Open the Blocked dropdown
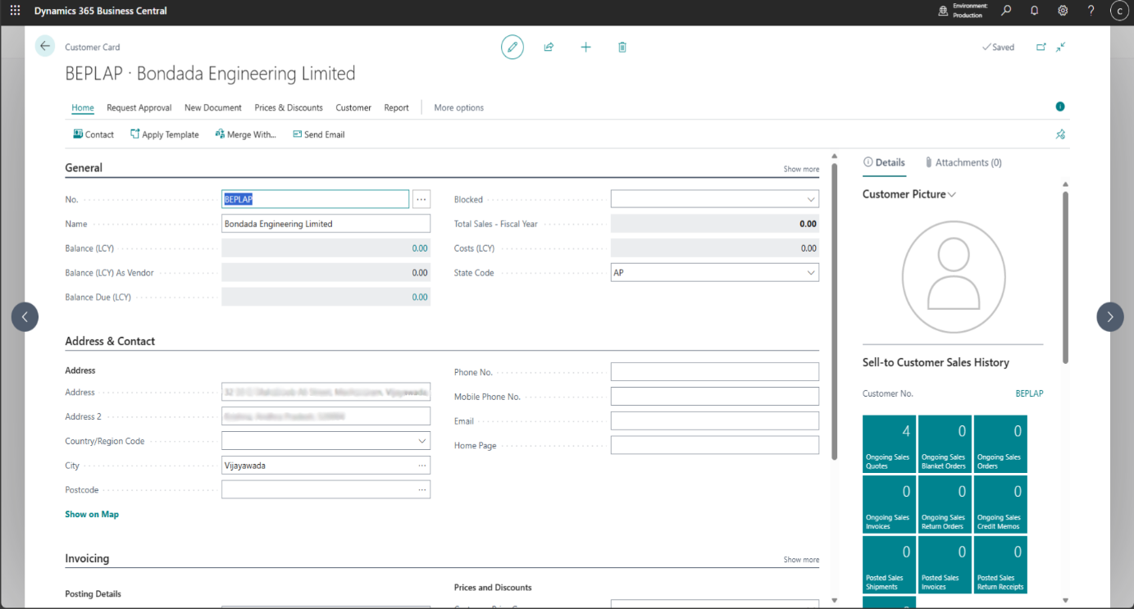1134x609 pixels. pyautogui.click(x=811, y=199)
